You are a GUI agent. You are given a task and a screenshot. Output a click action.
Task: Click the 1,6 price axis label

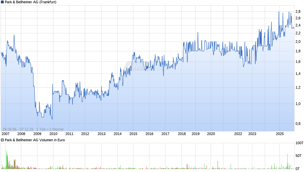click(298, 61)
